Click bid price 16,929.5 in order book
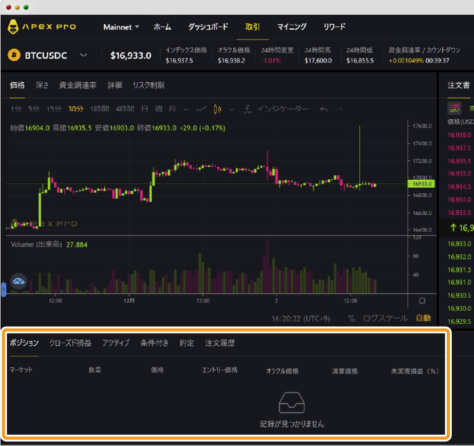 point(459,321)
